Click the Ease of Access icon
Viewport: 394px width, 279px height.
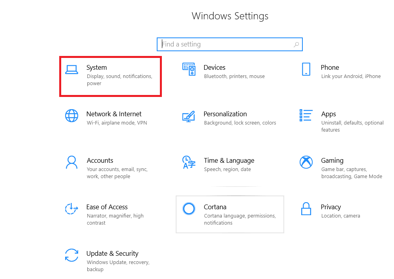click(x=71, y=208)
